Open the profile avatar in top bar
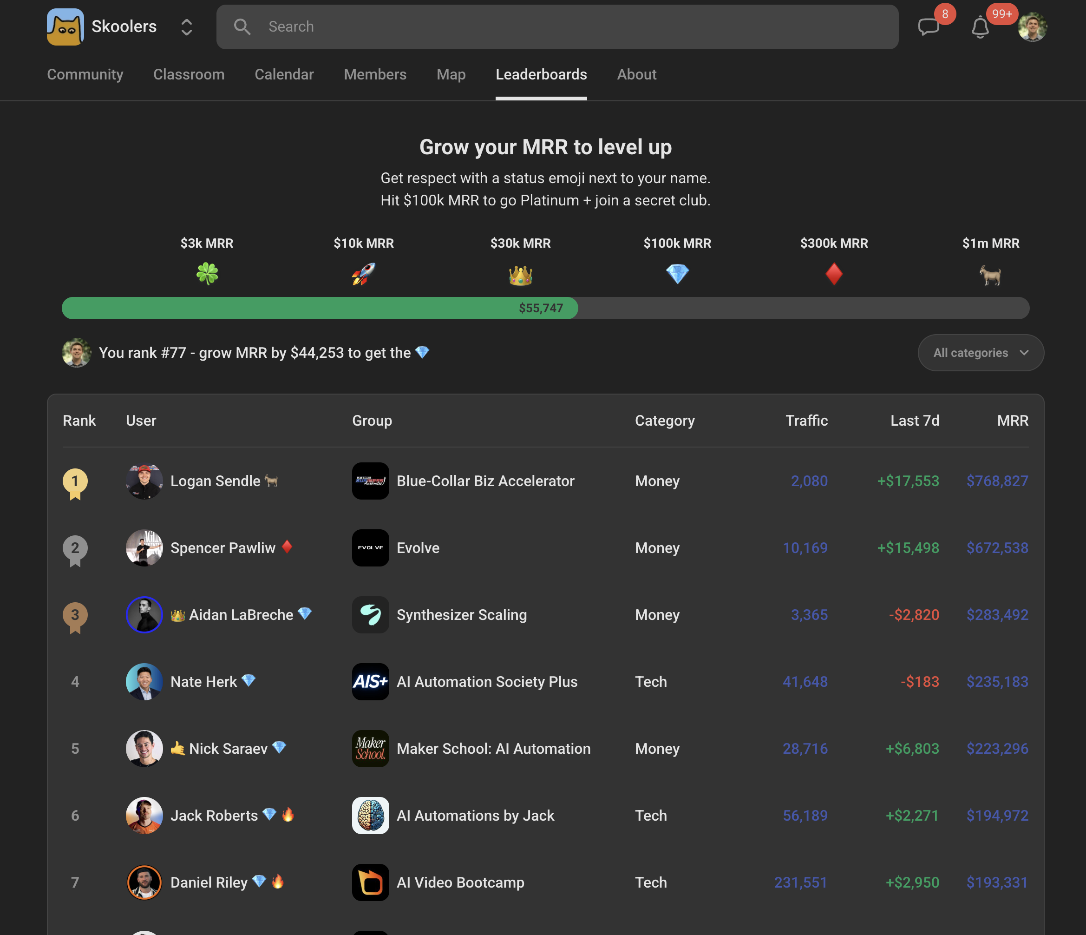Screen dimensions: 1086x935 click(1032, 27)
